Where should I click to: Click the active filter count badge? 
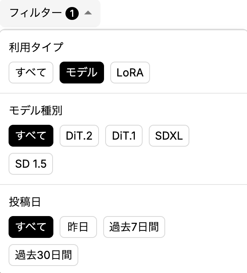tap(72, 14)
